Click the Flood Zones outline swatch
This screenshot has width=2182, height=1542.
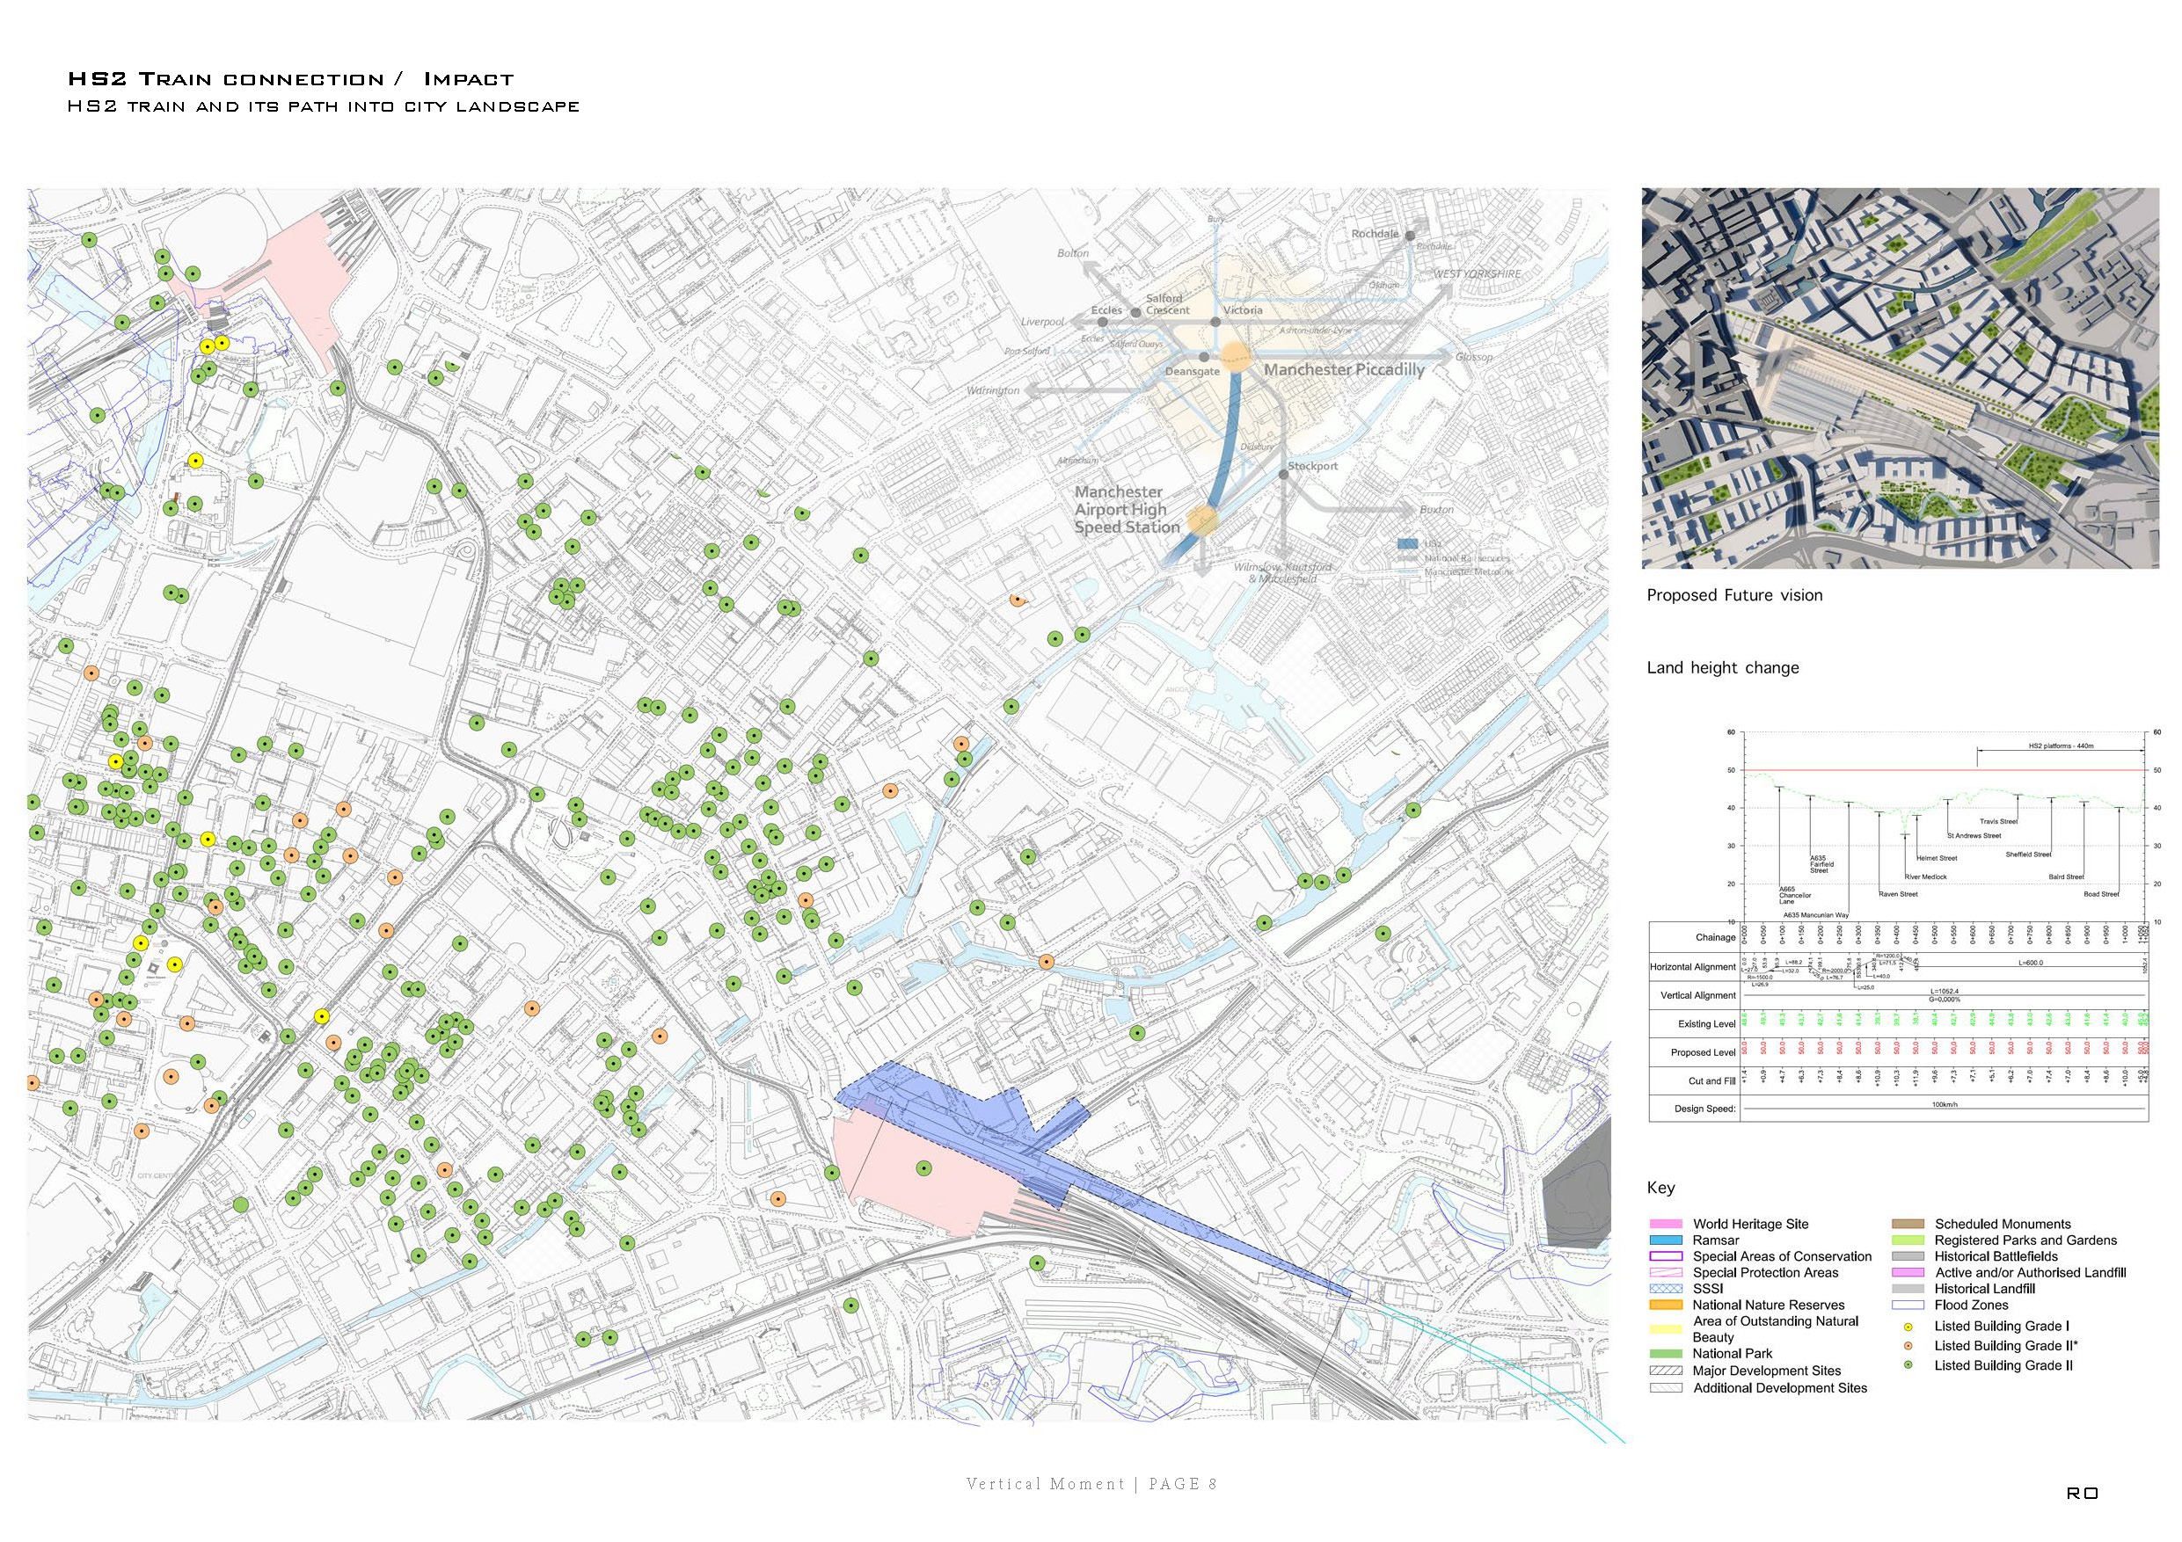[x=1908, y=1305]
